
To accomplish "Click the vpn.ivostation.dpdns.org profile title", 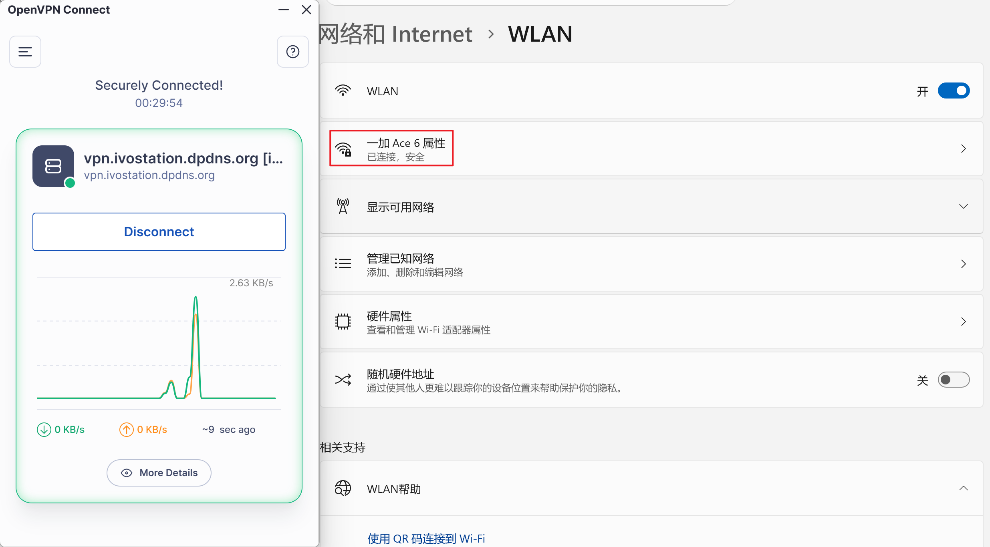I will (183, 159).
